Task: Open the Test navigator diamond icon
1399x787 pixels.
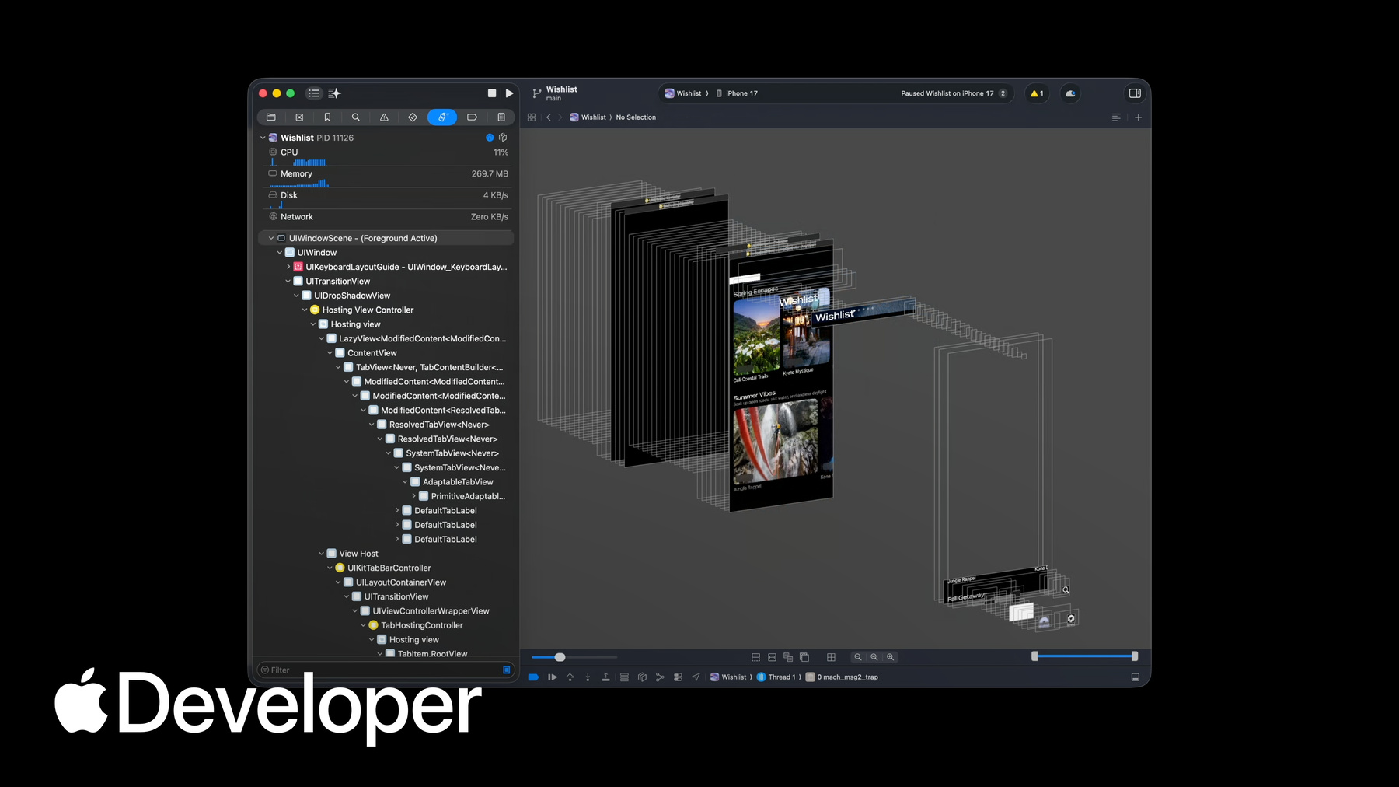Action: [413, 117]
